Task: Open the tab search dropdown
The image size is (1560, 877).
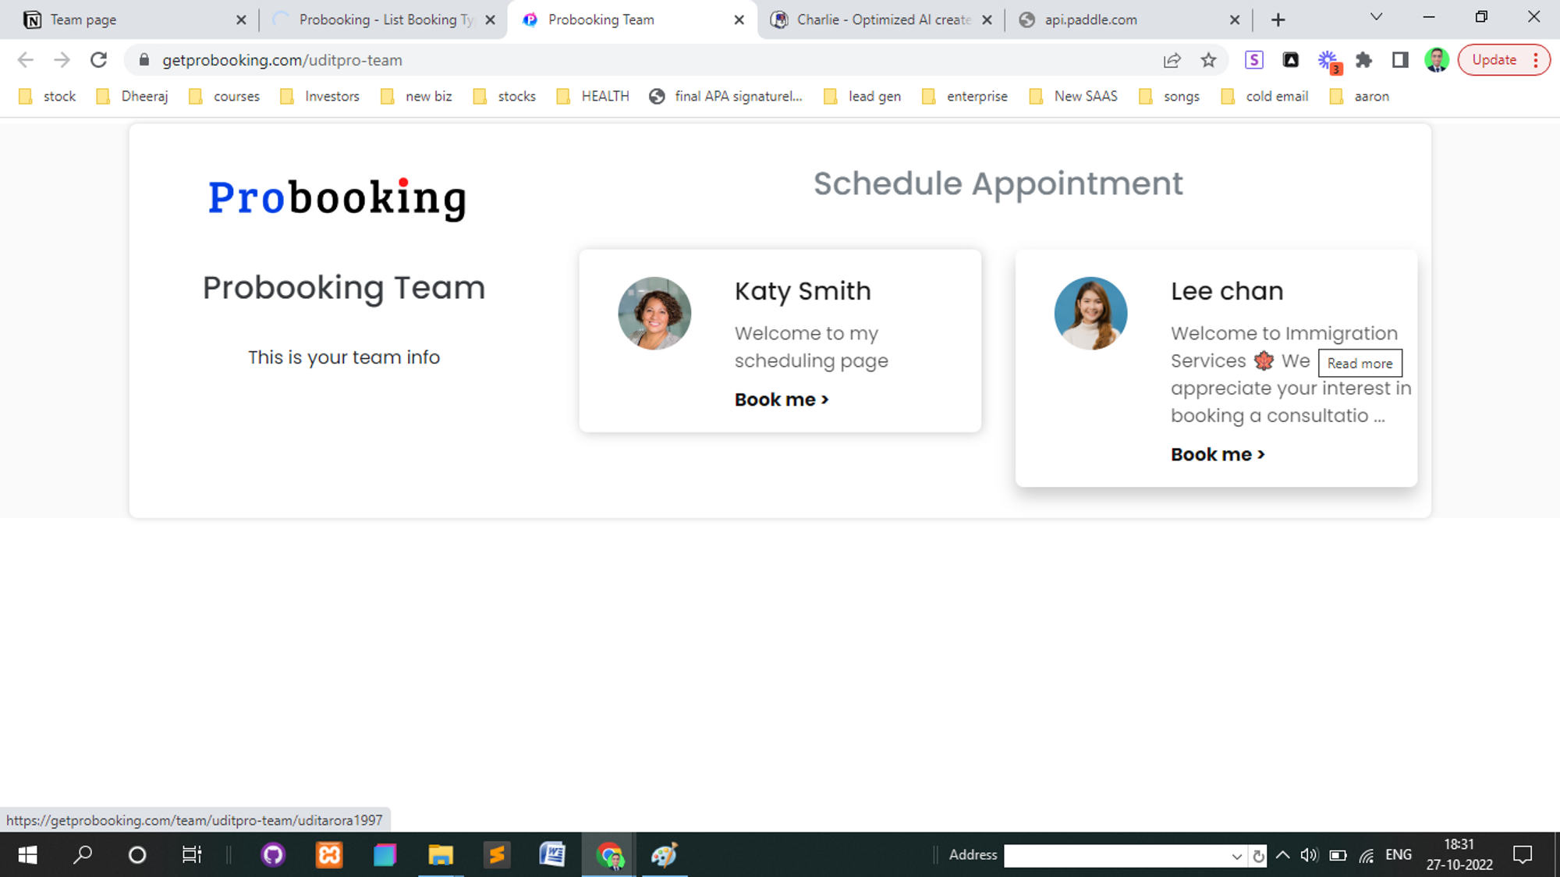Action: (1376, 17)
